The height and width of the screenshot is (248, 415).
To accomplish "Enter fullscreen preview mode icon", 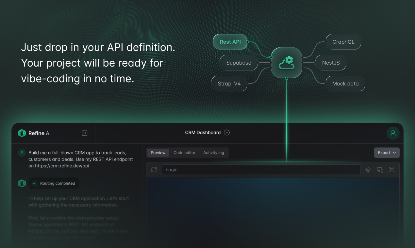I will point(392,170).
